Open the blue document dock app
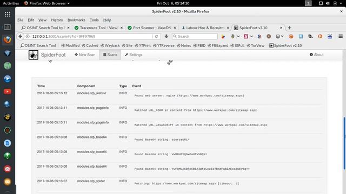Screen dimensions: 346x194 click(7, 143)
